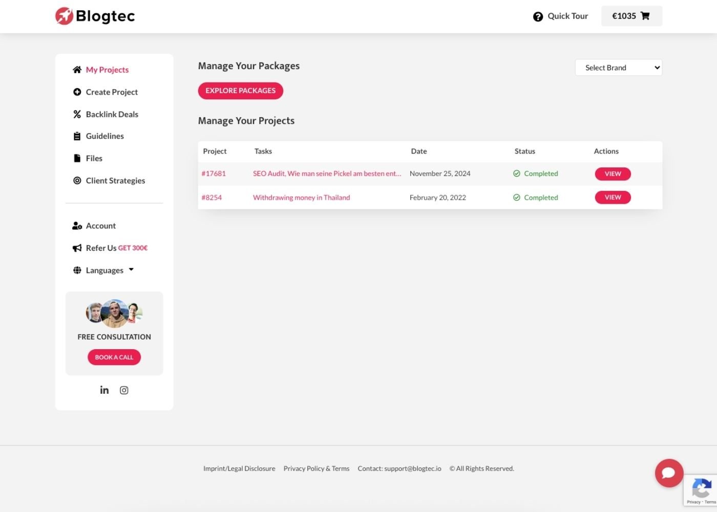This screenshot has height=512, width=717.
Task: Click the €1035 cart button
Action: coord(631,16)
